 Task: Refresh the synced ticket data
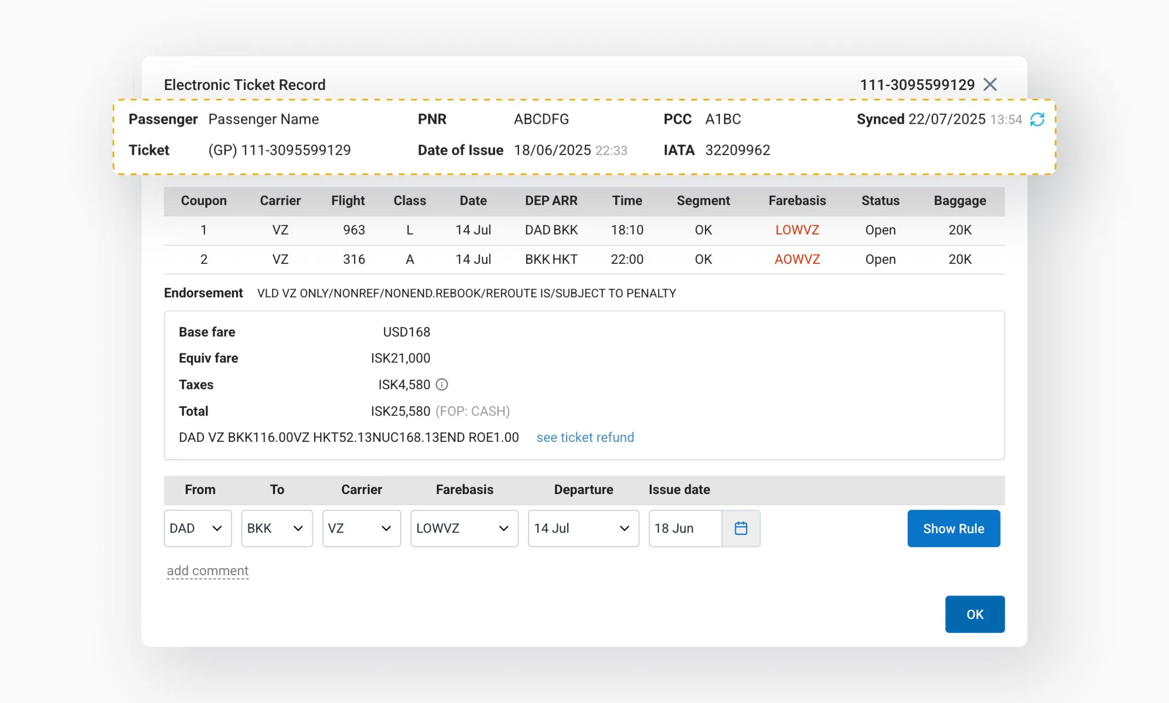pyautogui.click(x=1038, y=119)
